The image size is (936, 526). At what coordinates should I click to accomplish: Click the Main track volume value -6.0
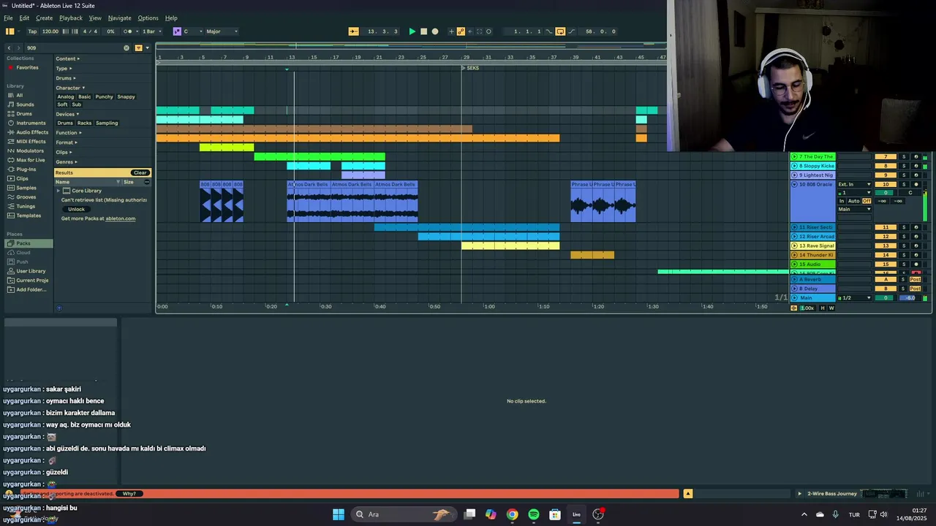coord(910,298)
